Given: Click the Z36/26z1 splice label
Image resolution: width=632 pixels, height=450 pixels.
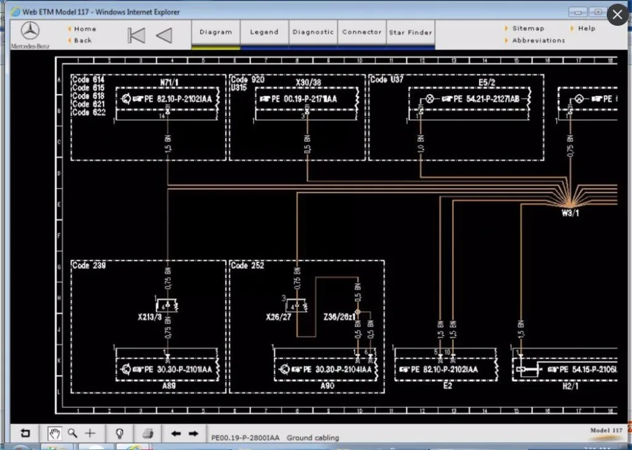Looking at the screenshot, I should click(339, 317).
